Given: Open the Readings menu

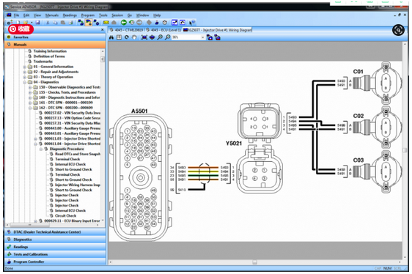Looking at the screenshot, I should coord(70,15).
